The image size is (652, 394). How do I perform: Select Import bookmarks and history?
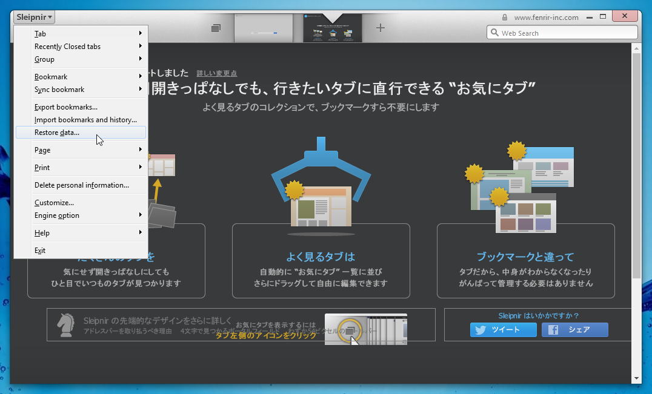pyautogui.click(x=81, y=120)
